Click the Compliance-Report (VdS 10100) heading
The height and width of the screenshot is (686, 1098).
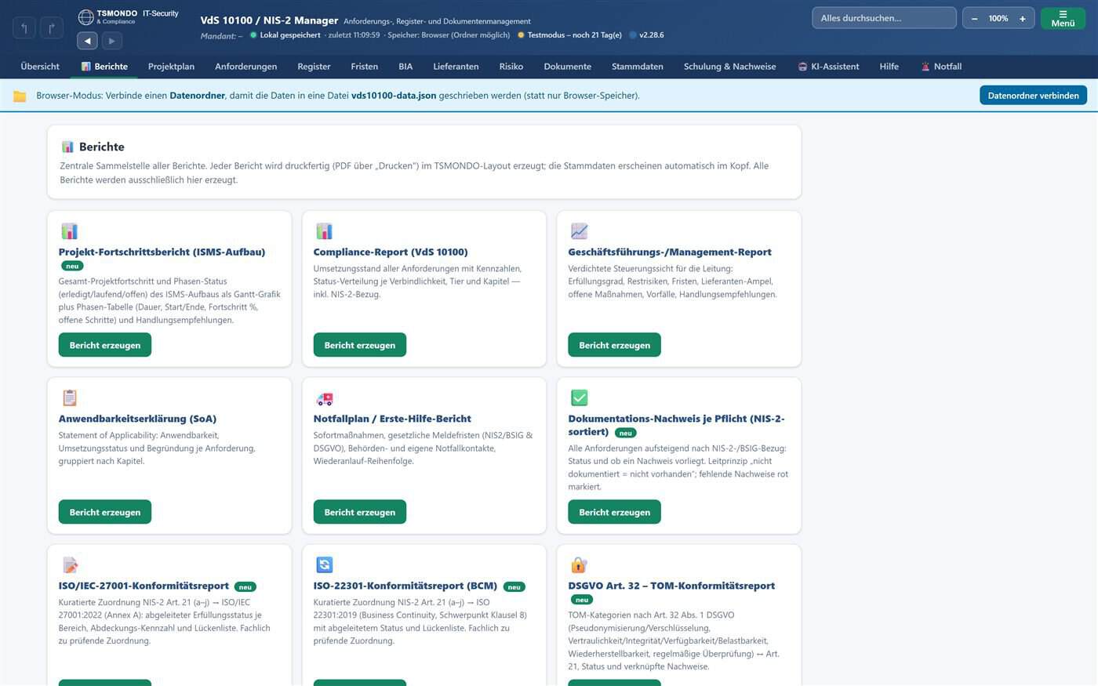coord(391,252)
